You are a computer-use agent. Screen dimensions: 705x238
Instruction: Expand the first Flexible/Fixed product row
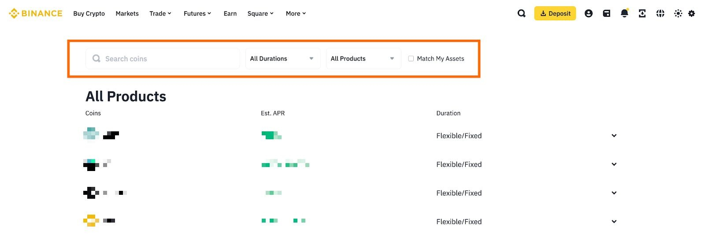(614, 136)
